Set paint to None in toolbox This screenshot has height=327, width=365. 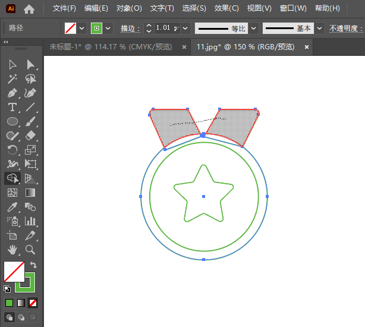33,303
